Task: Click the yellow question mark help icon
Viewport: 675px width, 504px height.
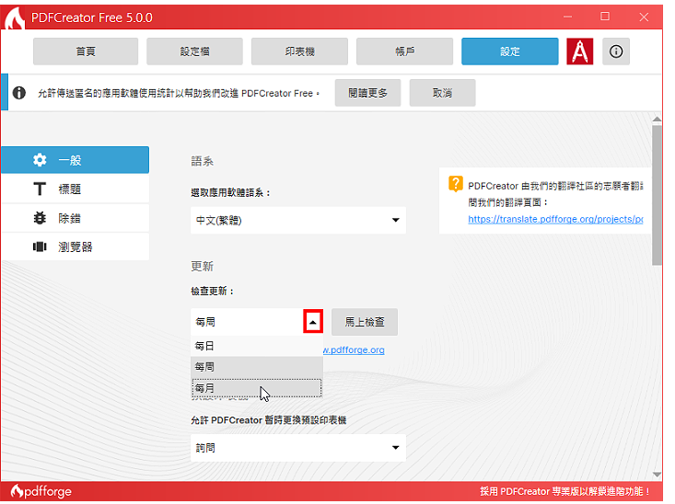Action: tap(456, 184)
